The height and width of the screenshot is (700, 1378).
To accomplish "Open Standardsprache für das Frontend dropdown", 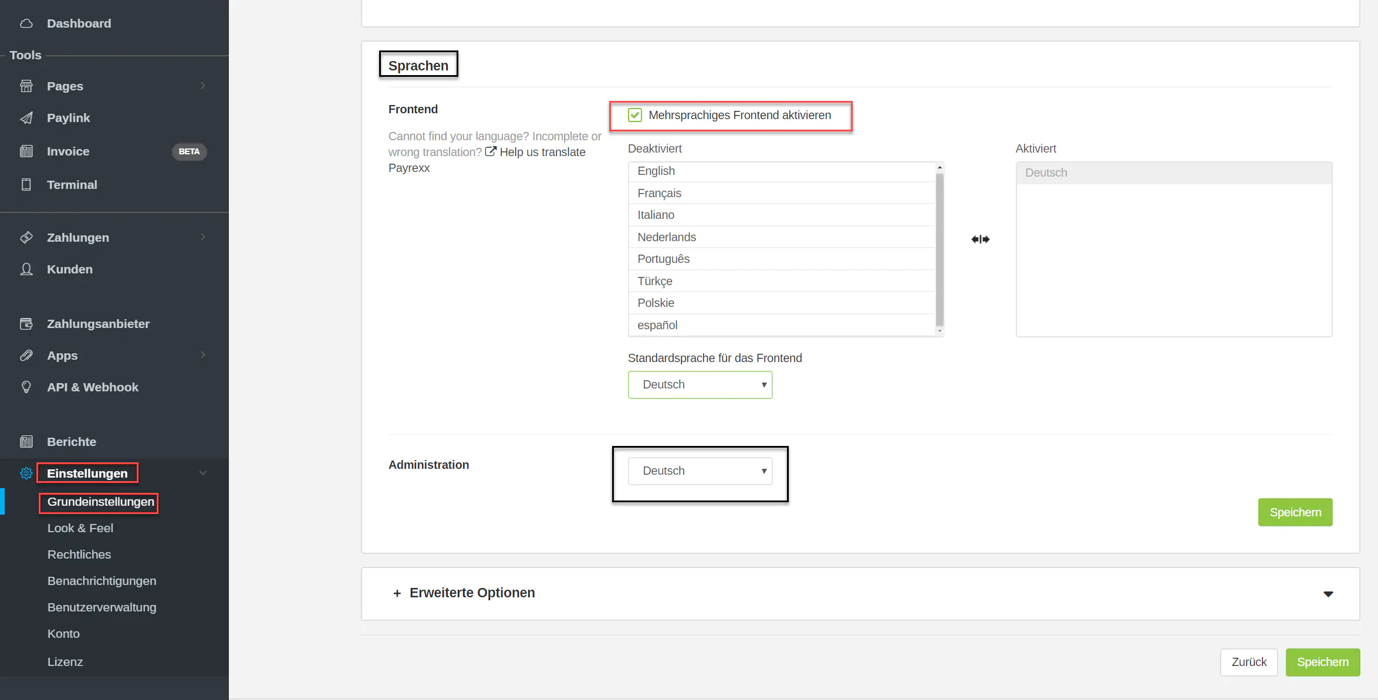I will [700, 385].
